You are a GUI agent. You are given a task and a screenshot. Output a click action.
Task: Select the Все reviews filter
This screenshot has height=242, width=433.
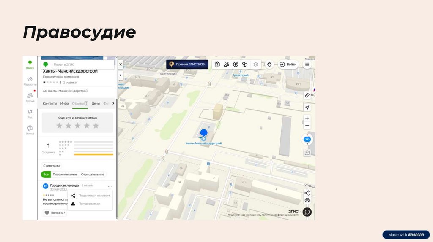46,174
